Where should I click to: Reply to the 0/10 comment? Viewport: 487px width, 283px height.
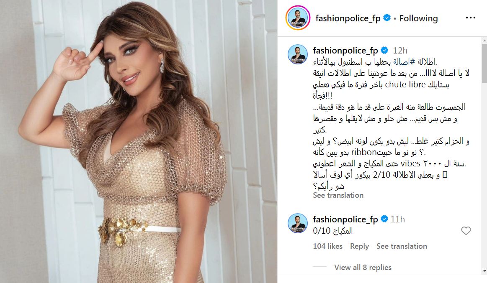click(x=359, y=246)
